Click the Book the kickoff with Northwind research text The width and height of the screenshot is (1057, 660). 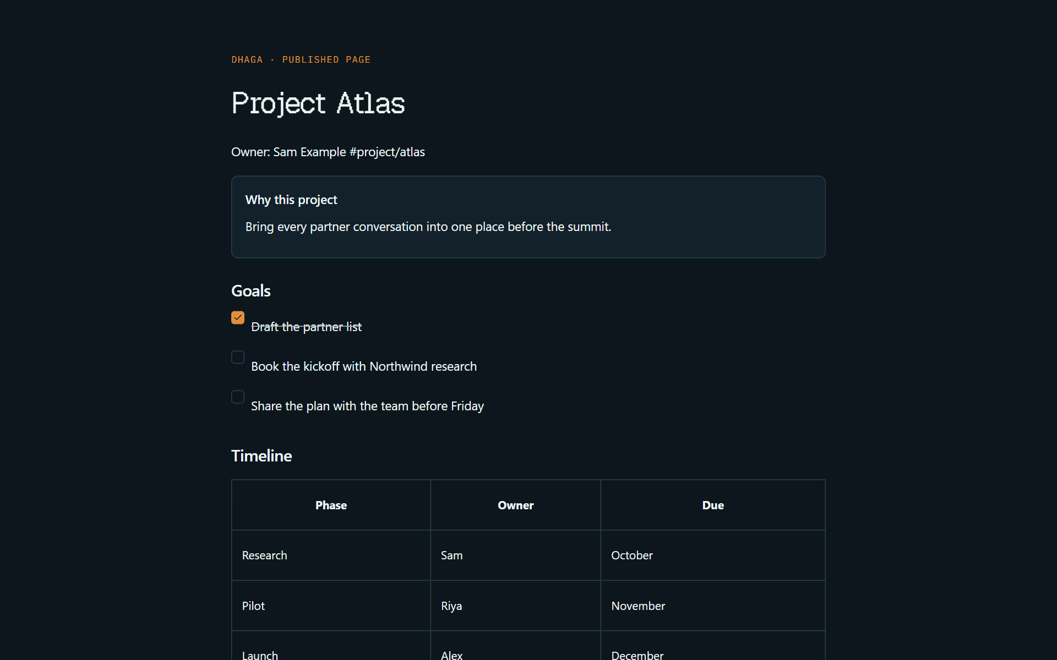(364, 366)
